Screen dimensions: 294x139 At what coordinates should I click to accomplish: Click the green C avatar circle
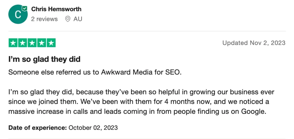tap(18, 14)
